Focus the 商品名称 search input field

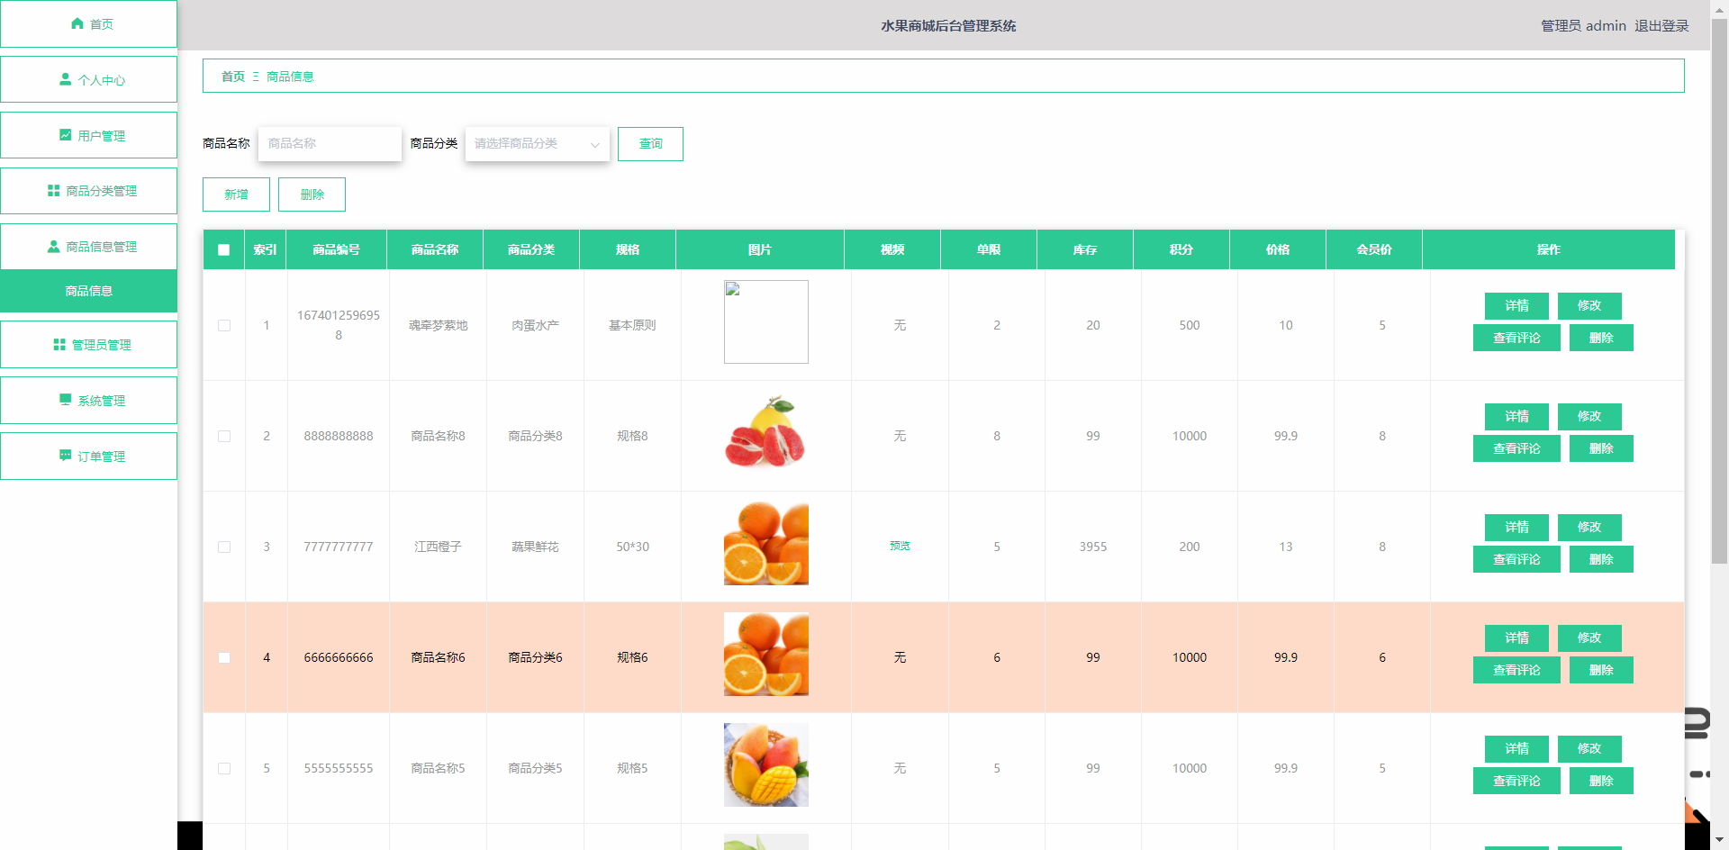tap(330, 144)
